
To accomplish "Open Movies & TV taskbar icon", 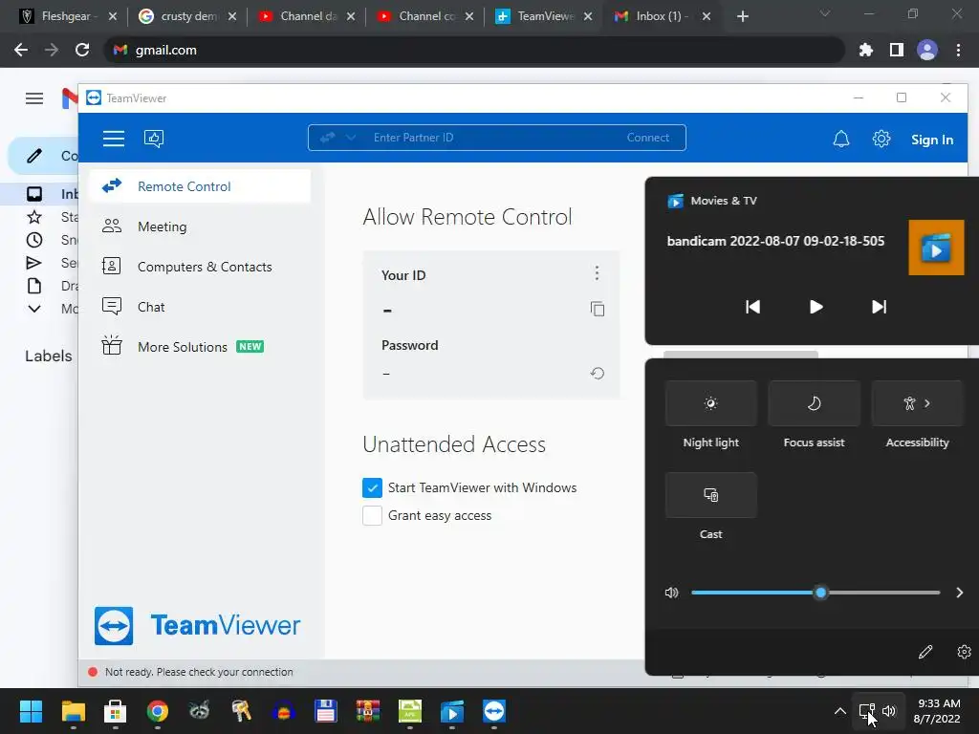I will [x=452, y=711].
